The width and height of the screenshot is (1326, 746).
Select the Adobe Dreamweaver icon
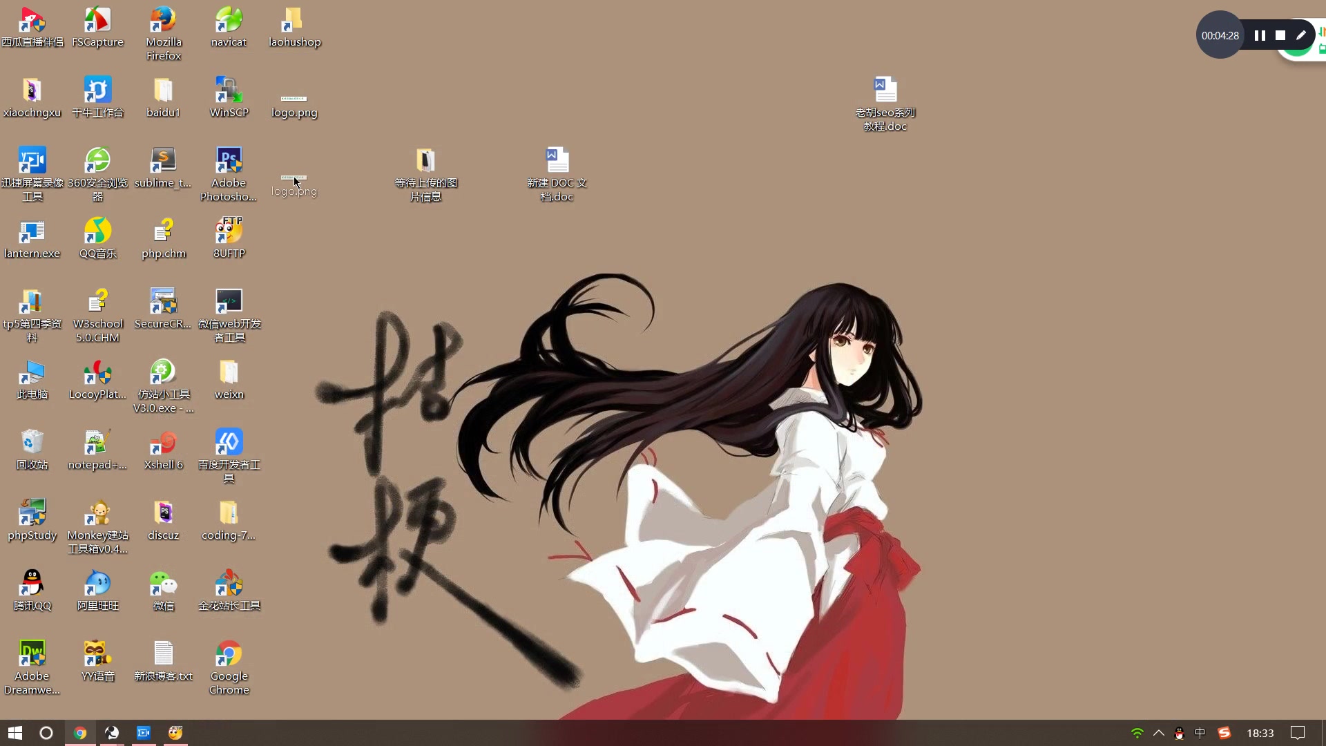point(32,655)
